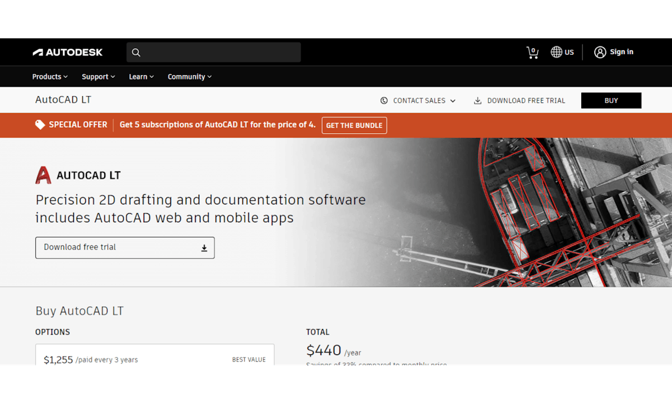Click the clock icon next to CONTACT SALES

coord(384,100)
